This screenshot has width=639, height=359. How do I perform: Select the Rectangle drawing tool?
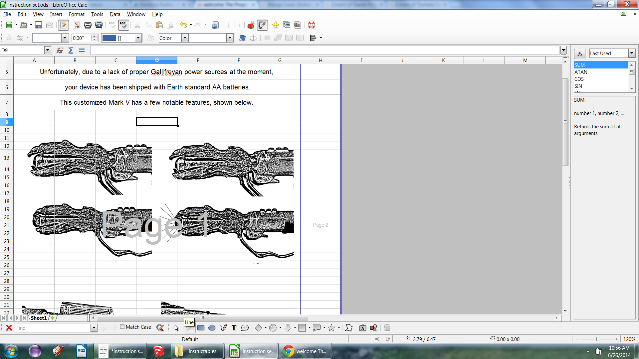(201, 328)
